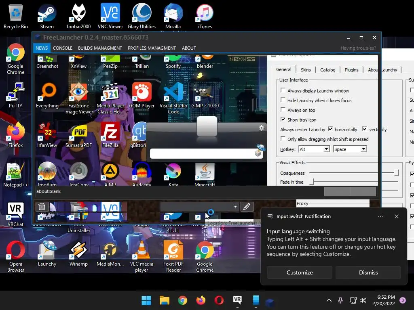Open PuTTY desktop shortcut

16,95
